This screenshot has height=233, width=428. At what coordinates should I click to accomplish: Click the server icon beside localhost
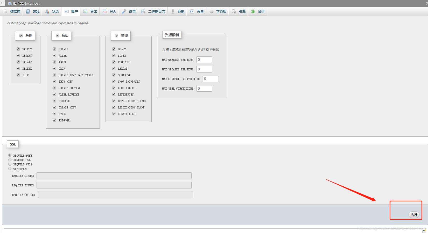tap(10, 4)
